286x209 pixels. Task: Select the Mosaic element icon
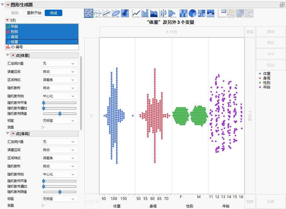tap(211, 13)
